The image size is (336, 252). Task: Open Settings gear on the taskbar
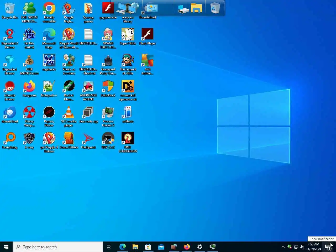pos(199,247)
